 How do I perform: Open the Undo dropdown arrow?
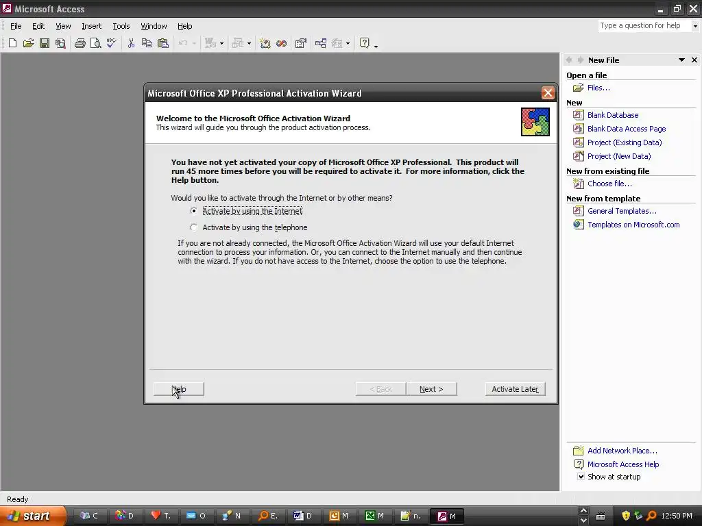pos(194,43)
